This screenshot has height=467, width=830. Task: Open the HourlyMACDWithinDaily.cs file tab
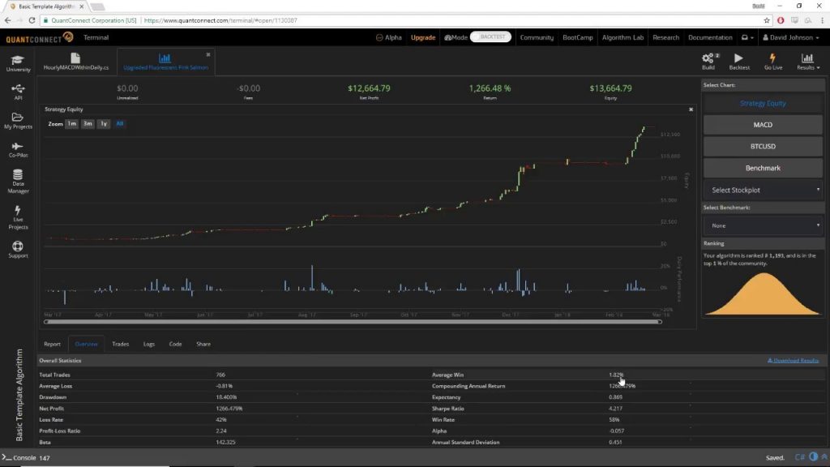point(75,62)
